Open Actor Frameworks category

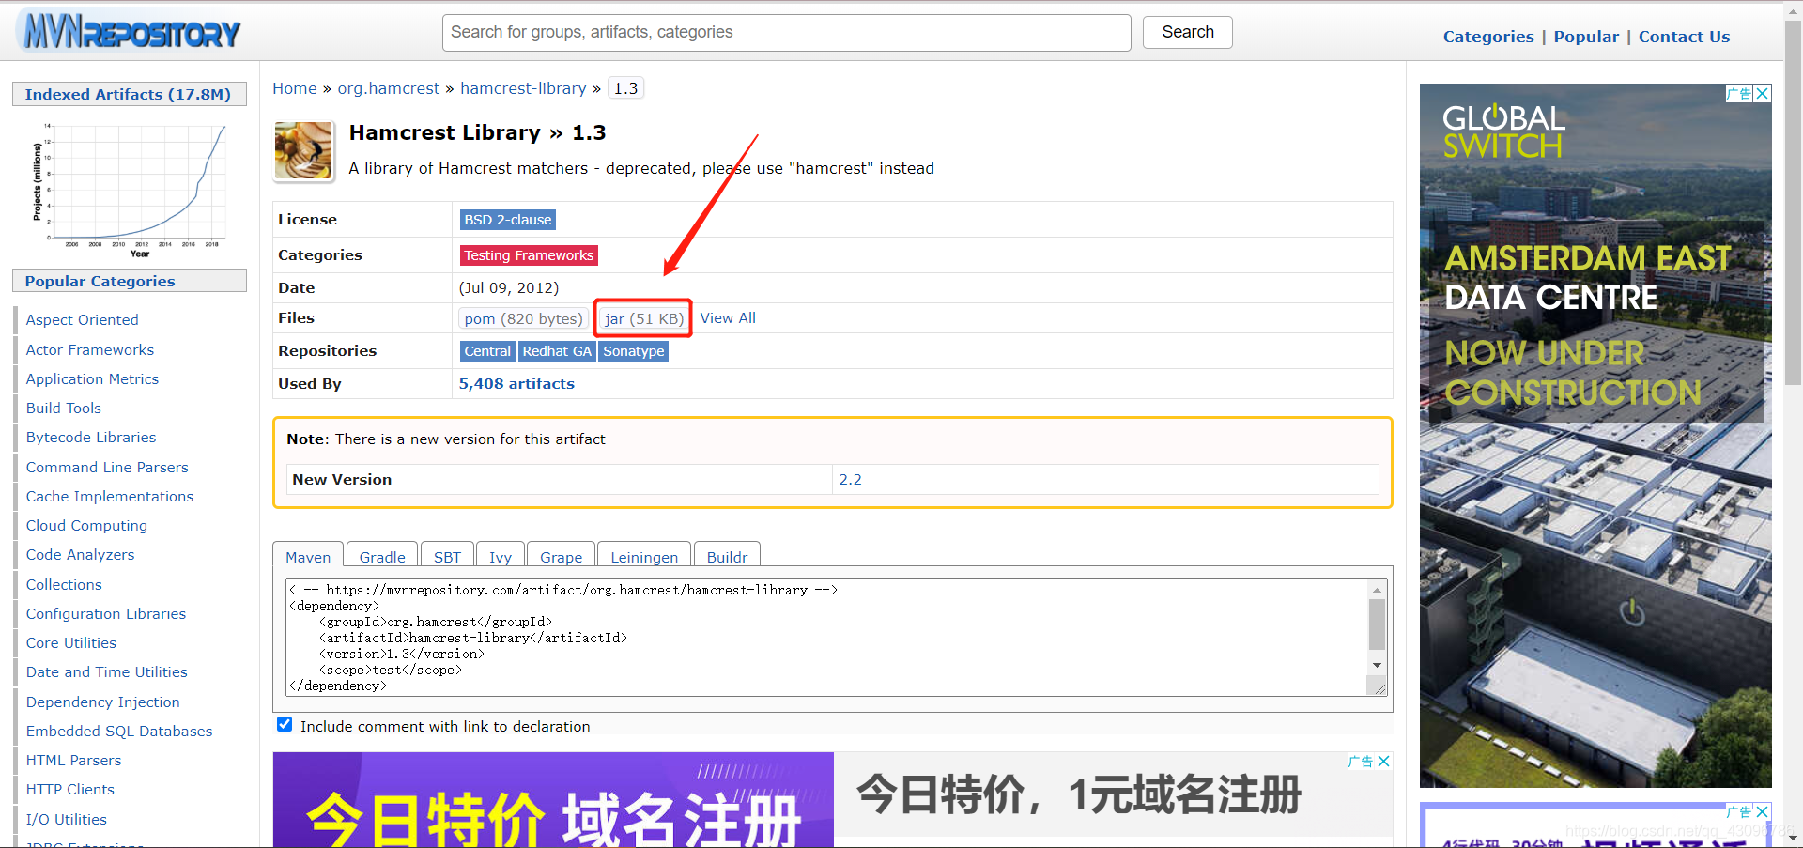89,349
